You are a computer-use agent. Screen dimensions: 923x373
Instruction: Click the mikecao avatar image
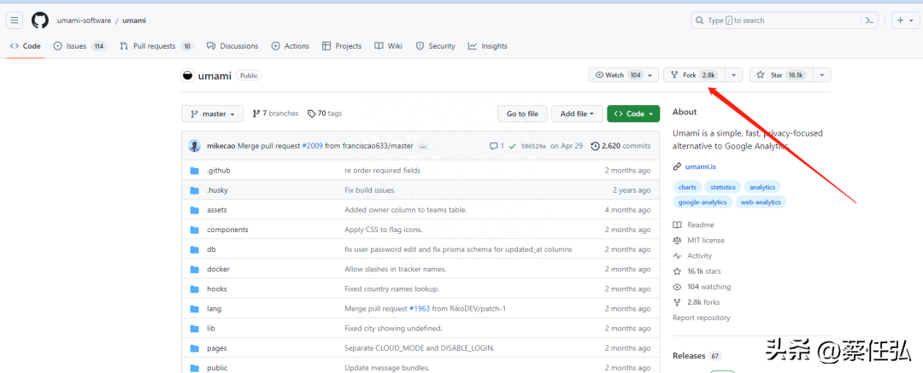coord(195,146)
